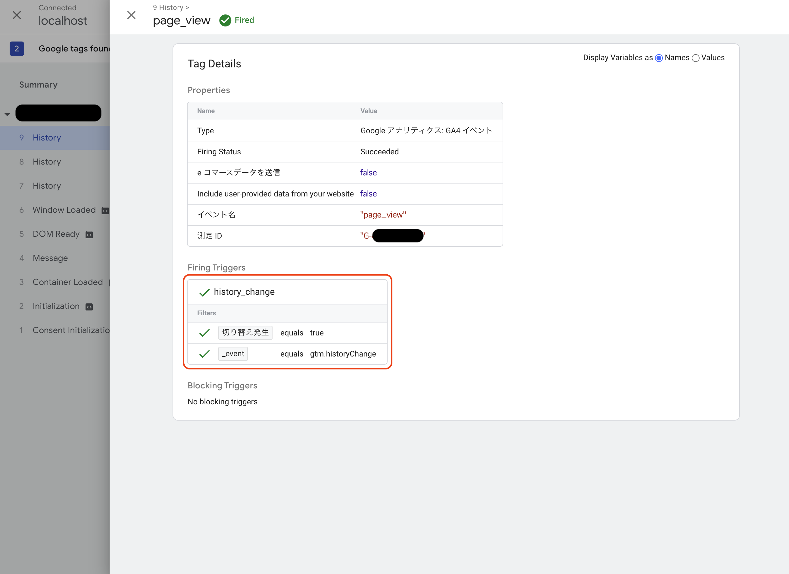
Task: Select event 7 History in sidebar
Action: 47,186
